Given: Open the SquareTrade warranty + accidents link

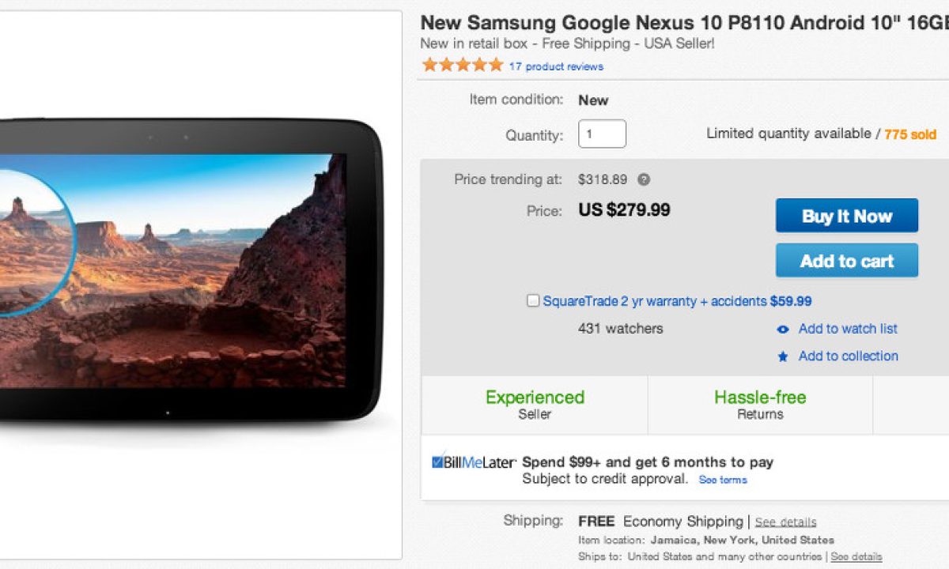Looking at the screenshot, I should 677,301.
